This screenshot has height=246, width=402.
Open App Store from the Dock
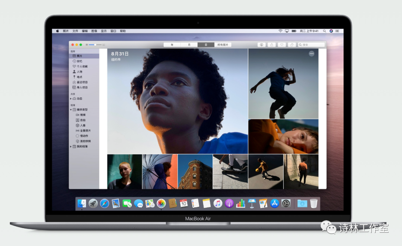tap(274, 204)
